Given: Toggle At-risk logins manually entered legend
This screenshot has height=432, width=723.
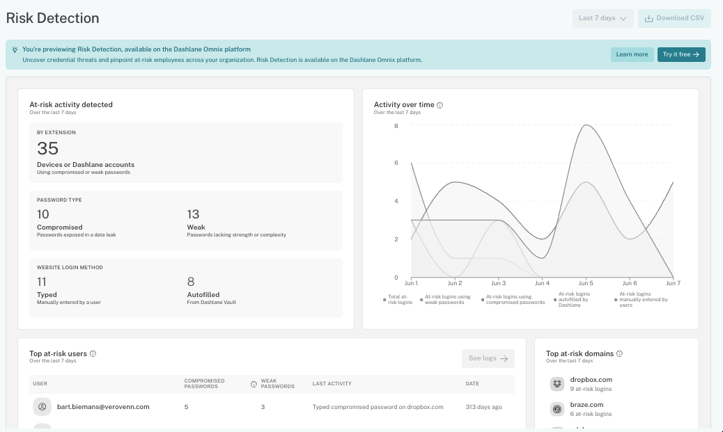Looking at the screenshot, I should tap(641, 299).
